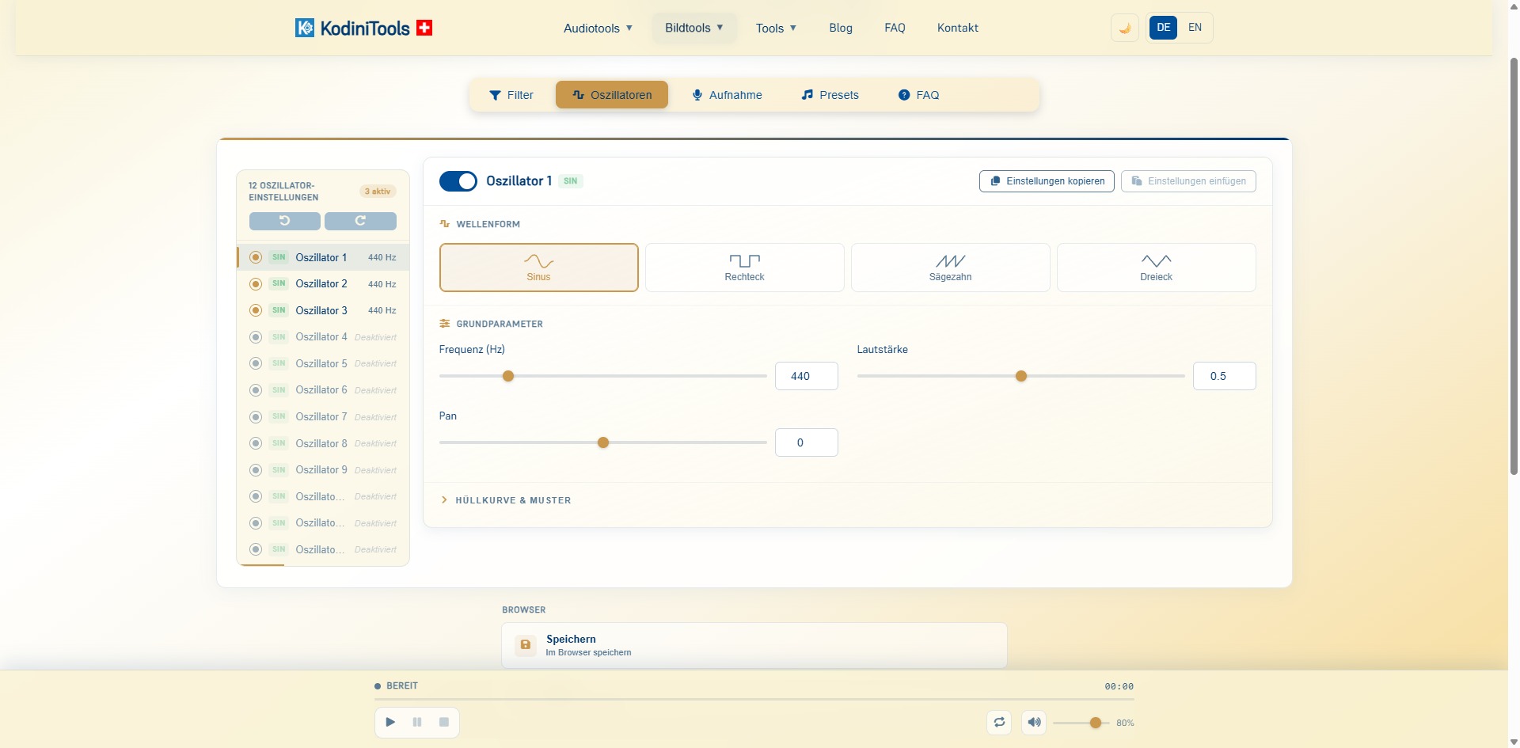Click the redo arrow button
Image resolution: width=1520 pixels, height=748 pixels.
point(360,221)
